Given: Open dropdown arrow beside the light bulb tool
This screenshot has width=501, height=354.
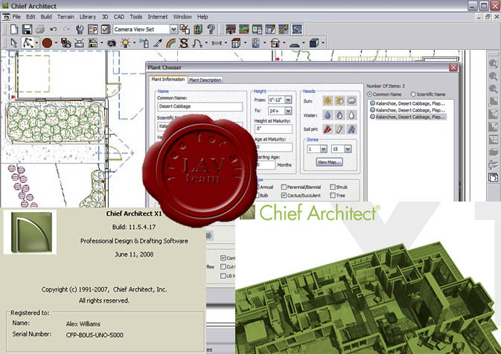Looking at the screenshot, I should point(134,43).
